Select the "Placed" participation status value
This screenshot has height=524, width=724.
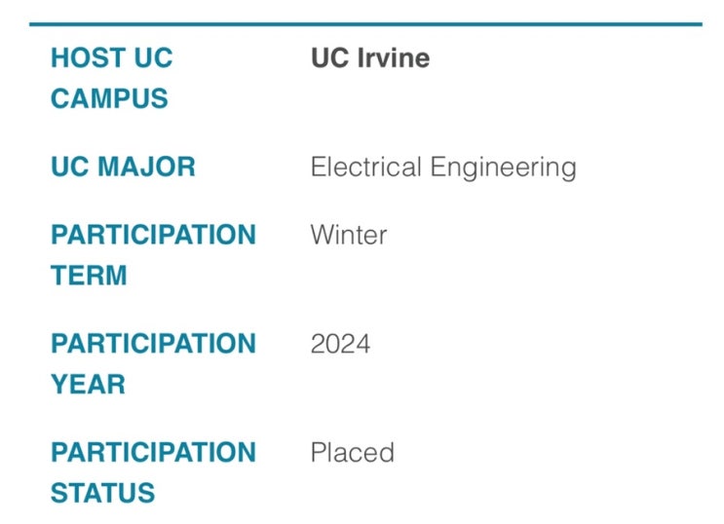click(x=352, y=453)
